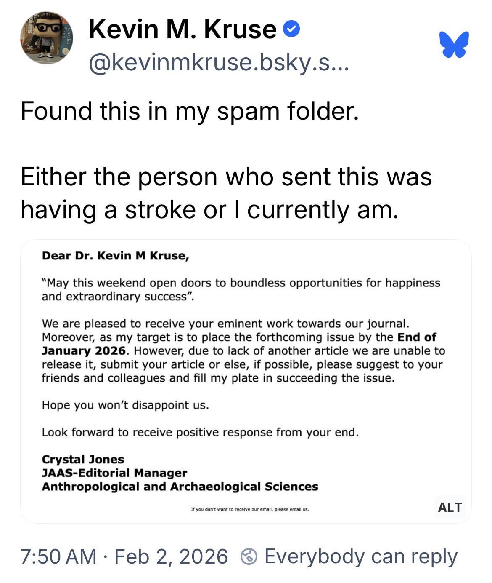The image size is (492, 583).
Task: Click the globe reply-settings icon
Action: tap(249, 556)
